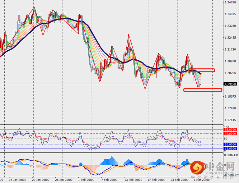The height and width of the screenshot is (183, 239).
Task: Click the 85.0000 overbought level label
Action: pyautogui.click(x=231, y=129)
